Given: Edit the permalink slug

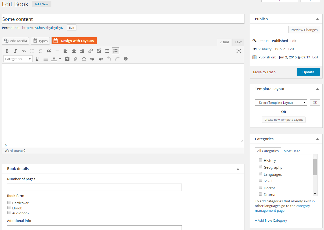Looking at the screenshot, I should 71,28.
